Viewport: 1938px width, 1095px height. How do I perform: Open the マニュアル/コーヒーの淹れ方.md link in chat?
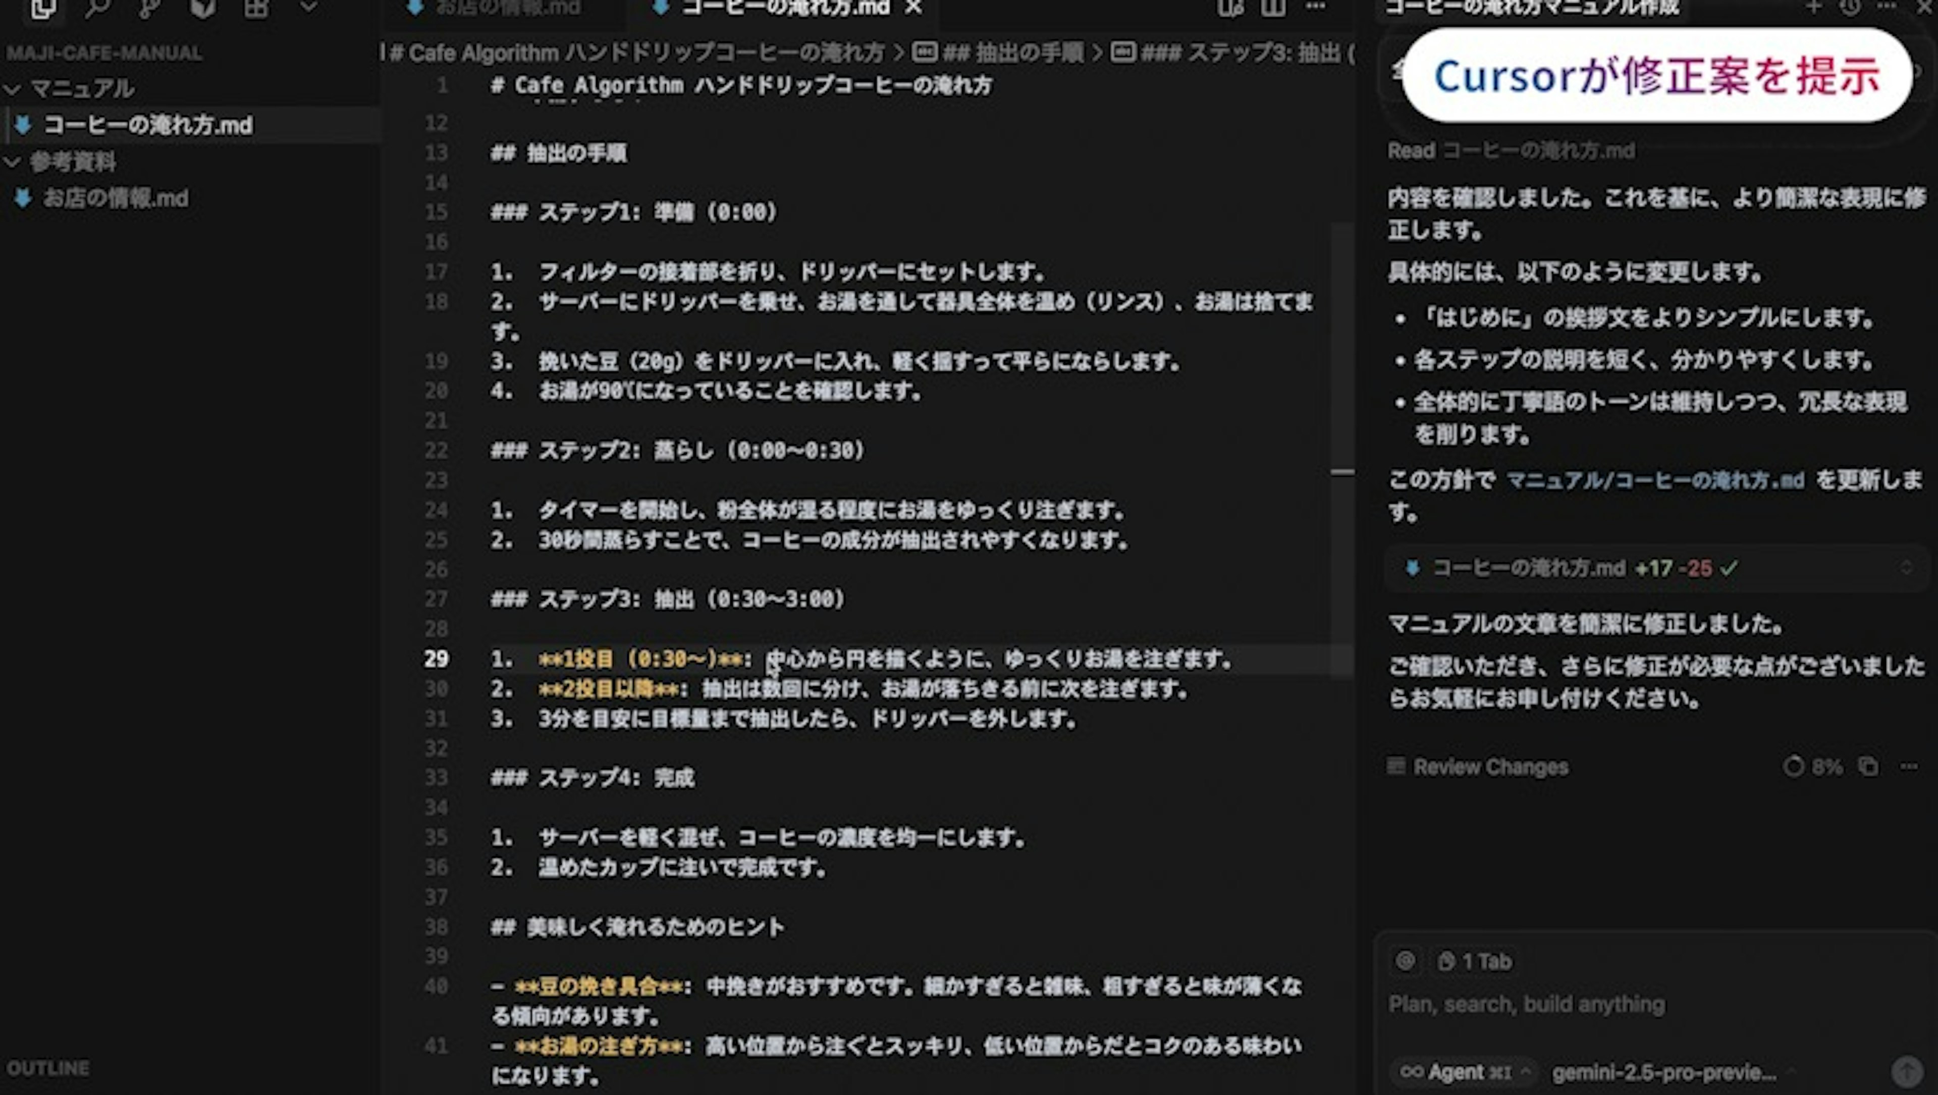1655,480
